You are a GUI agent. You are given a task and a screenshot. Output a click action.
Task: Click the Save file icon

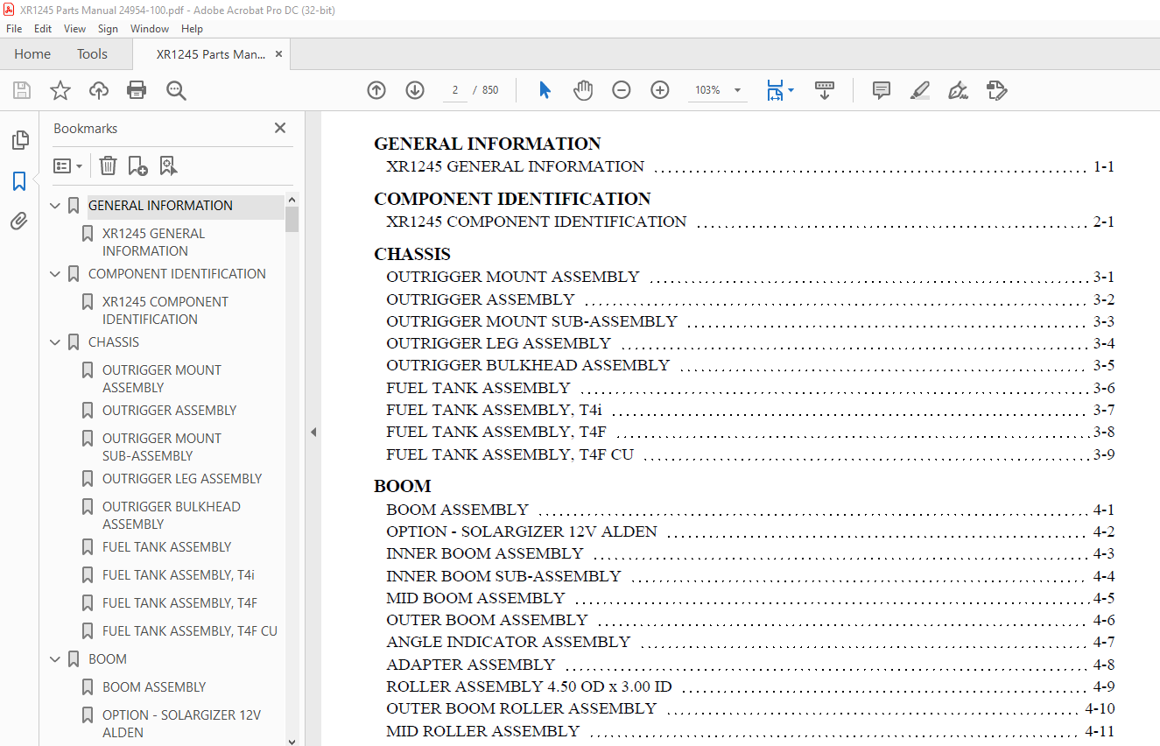(22, 90)
